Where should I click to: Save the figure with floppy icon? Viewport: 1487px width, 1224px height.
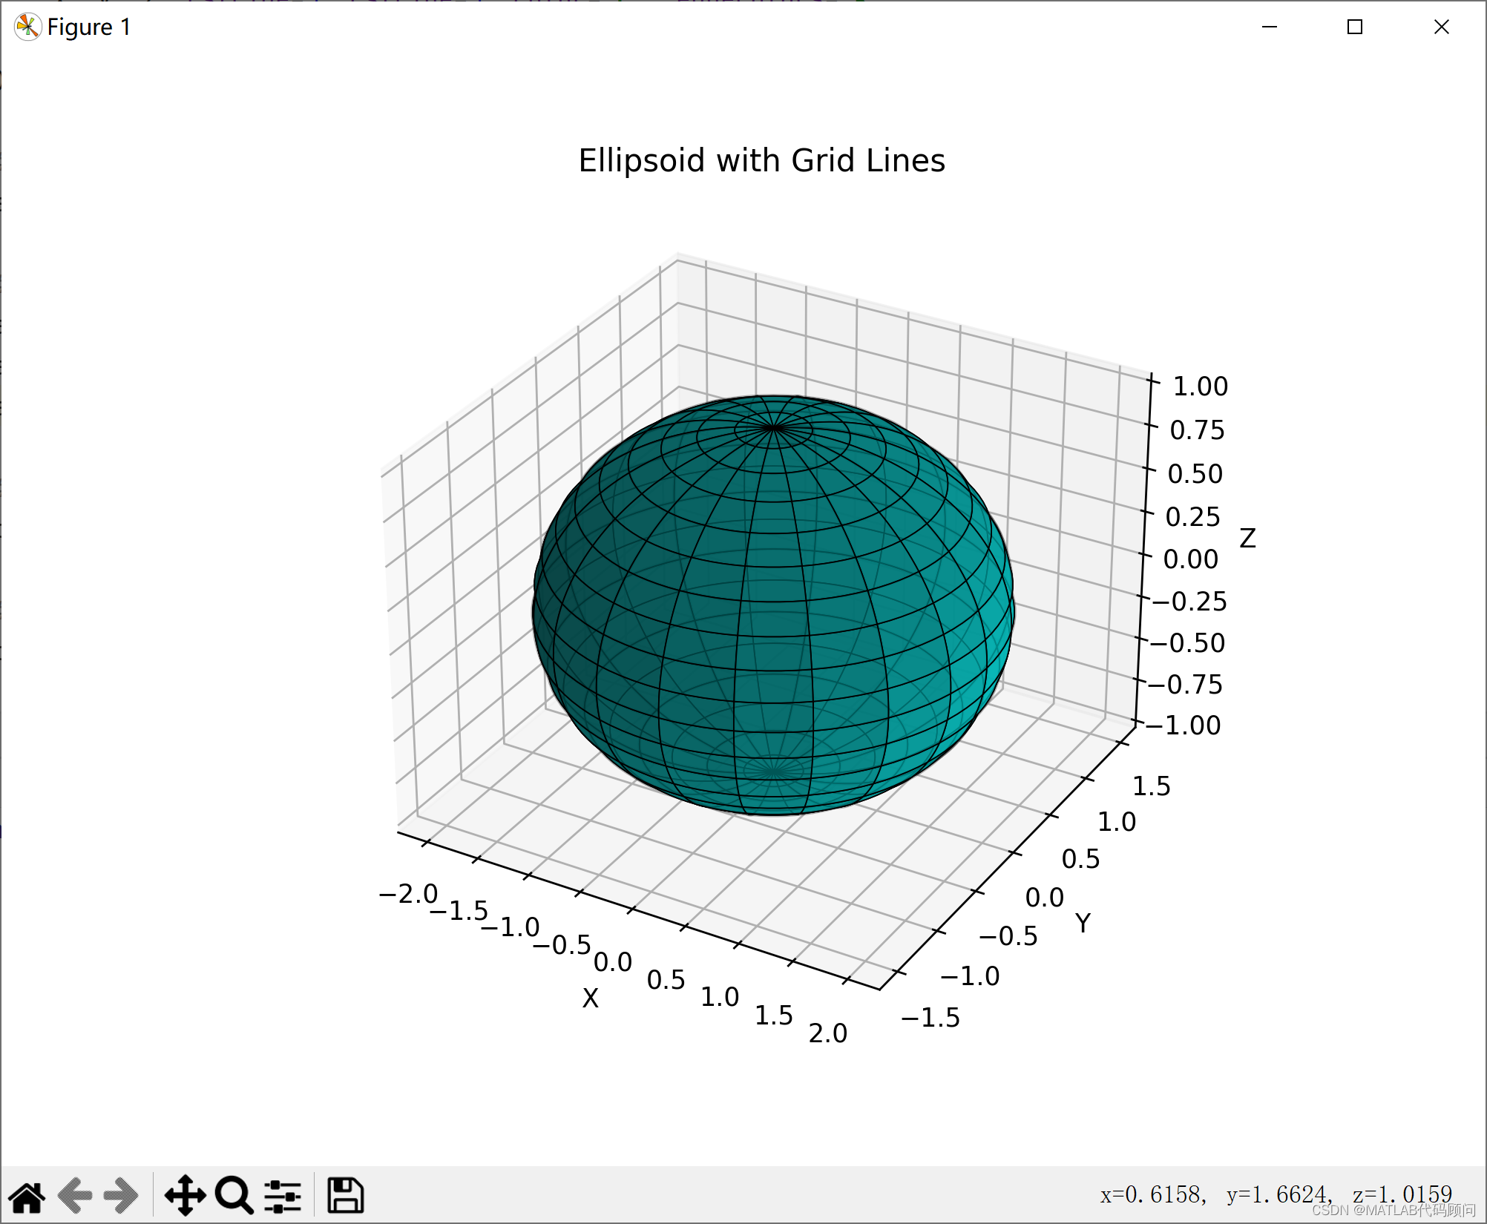(x=345, y=1195)
